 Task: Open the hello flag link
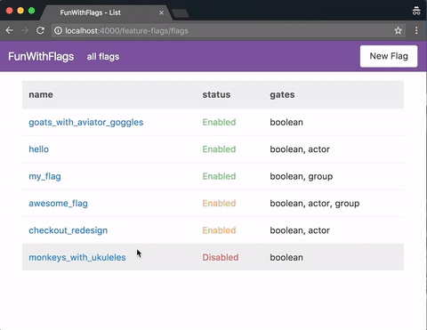pyautogui.click(x=38, y=149)
